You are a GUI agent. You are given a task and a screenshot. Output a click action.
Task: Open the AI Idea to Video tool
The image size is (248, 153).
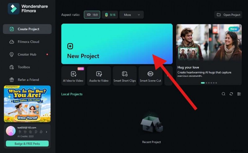[73, 76]
